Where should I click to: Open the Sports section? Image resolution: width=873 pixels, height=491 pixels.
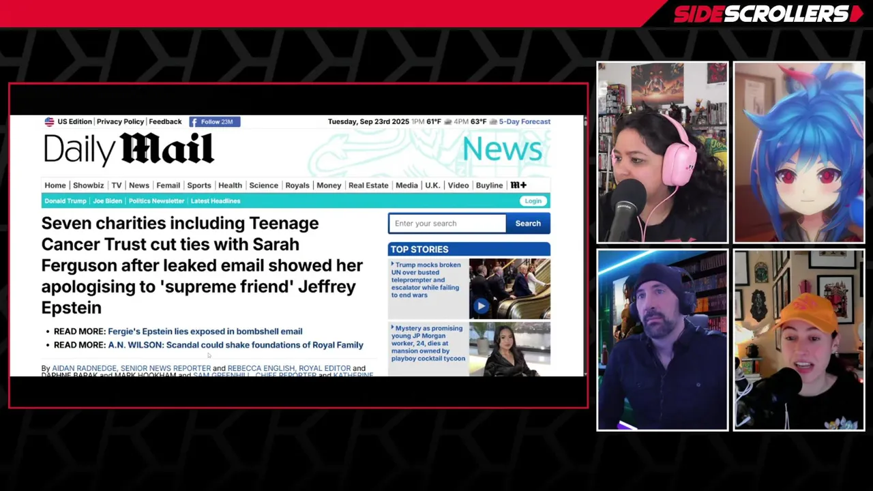click(199, 185)
